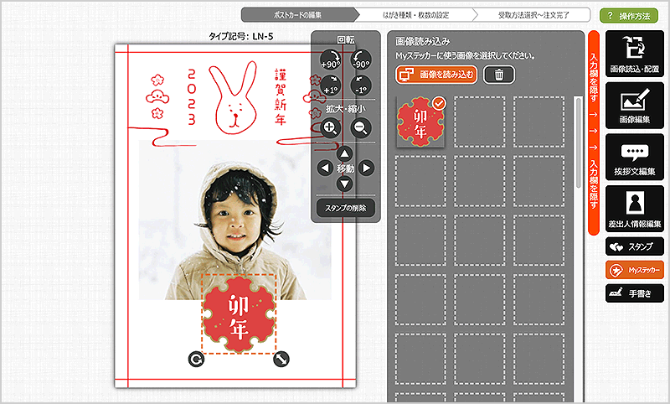Move sticker down with down arrow
The width and height of the screenshot is (670, 404).
point(344,184)
